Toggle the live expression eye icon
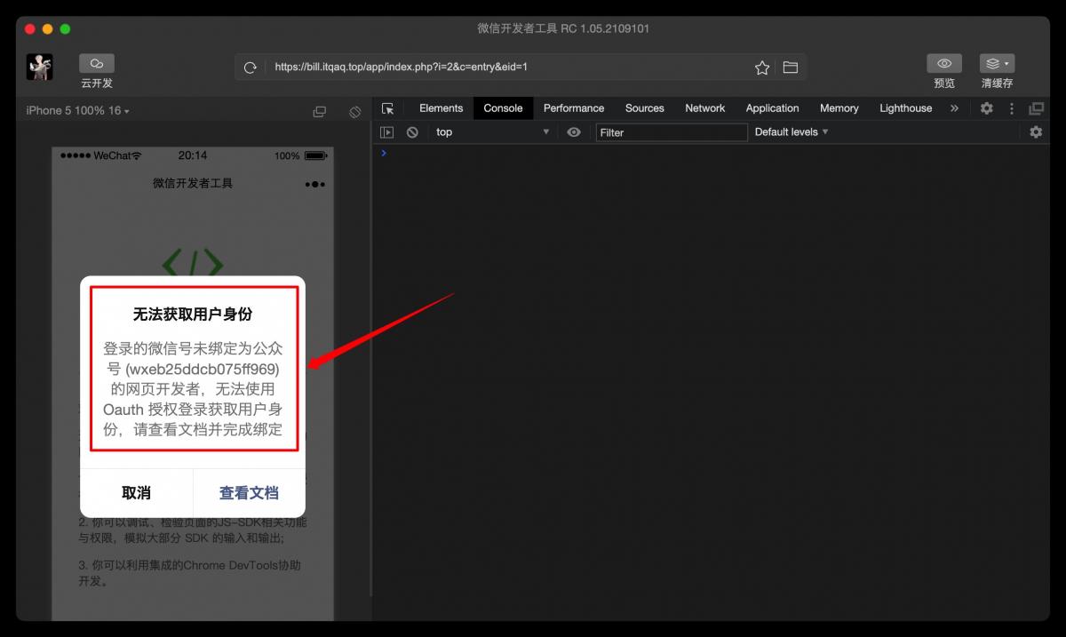This screenshot has width=1066, height=637. (574, 132)
